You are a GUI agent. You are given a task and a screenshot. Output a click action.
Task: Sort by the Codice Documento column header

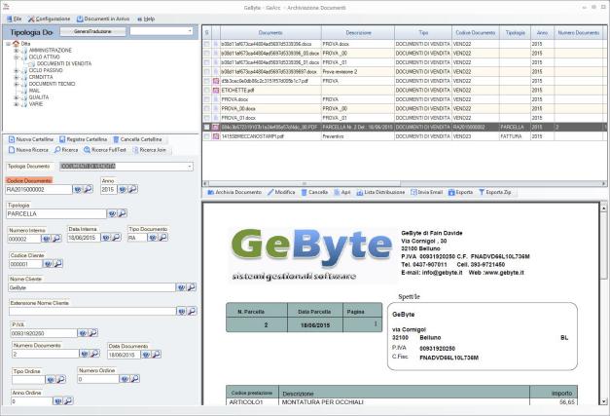click(475, 33)
